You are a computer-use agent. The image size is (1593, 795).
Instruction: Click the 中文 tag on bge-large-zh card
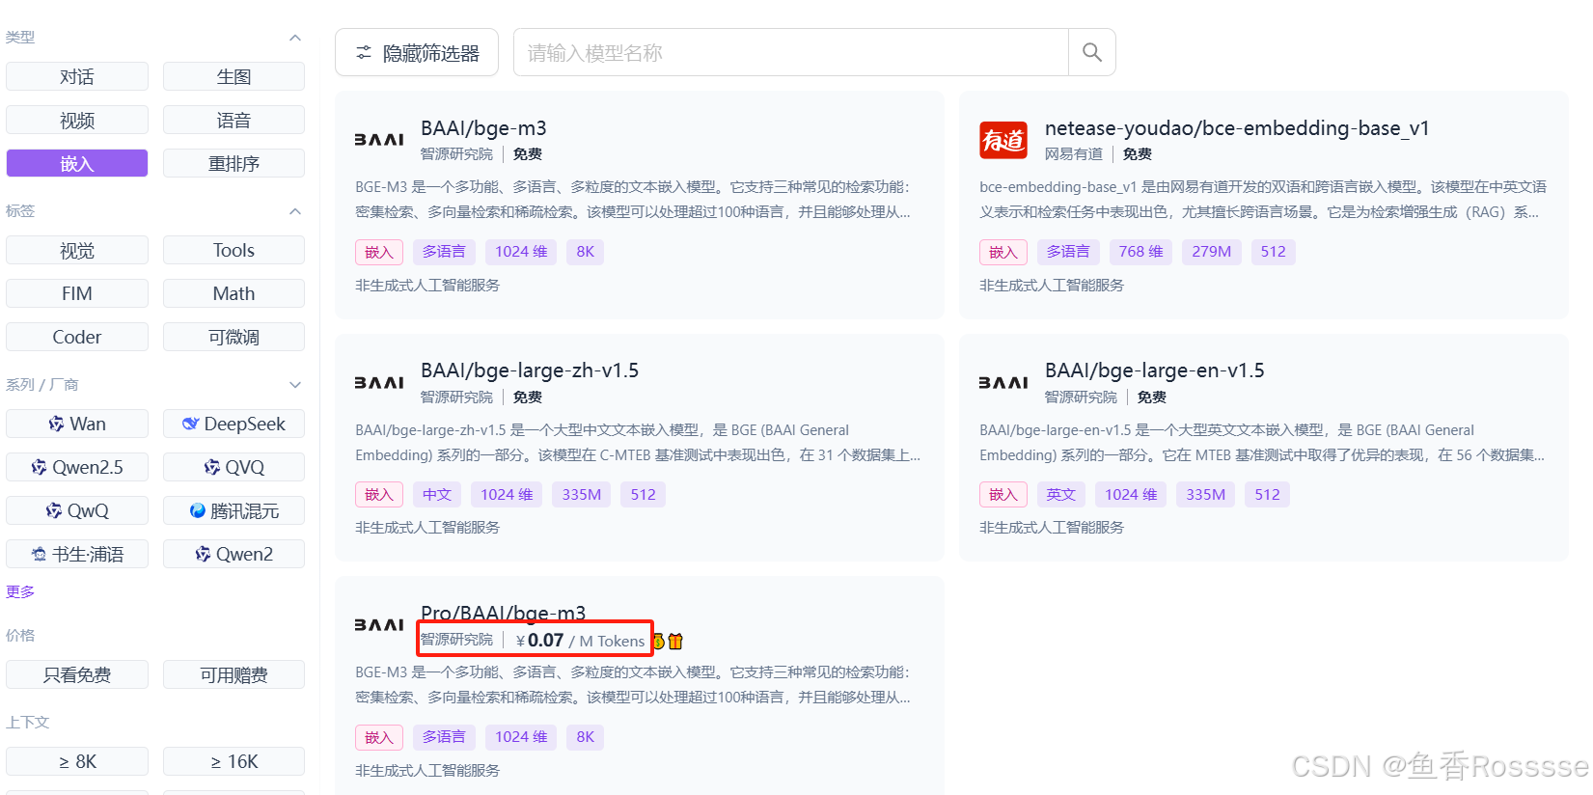click(437, 495)
